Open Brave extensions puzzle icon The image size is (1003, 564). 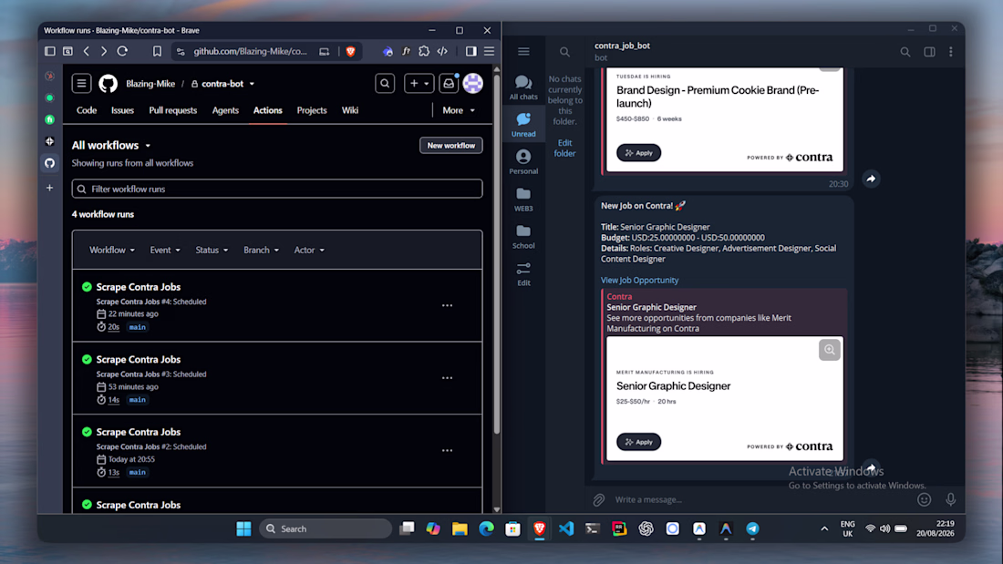(x=424, y=51)
